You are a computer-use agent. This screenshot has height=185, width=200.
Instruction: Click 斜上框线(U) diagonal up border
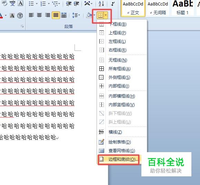pyautogui.click(x=122, y=122)
